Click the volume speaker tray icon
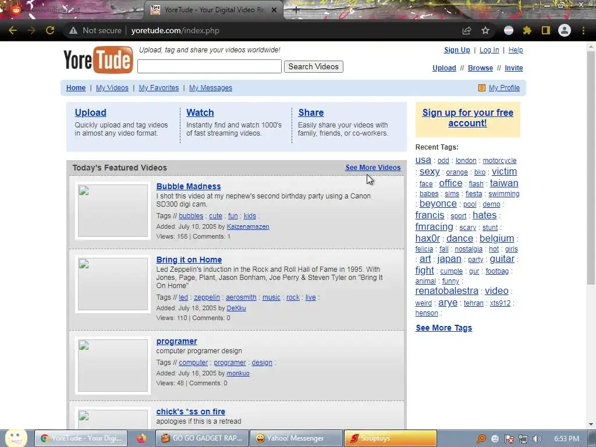Screen dimensions: 596x447 click(537, 439)
